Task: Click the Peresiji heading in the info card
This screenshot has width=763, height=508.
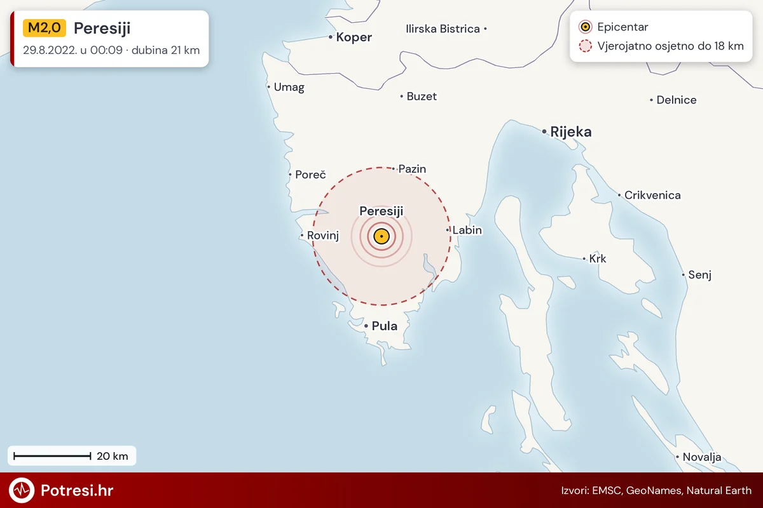Action: click(x=102, y=29)
